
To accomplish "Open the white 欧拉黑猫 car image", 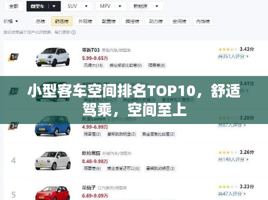I will tap(52, 160).
